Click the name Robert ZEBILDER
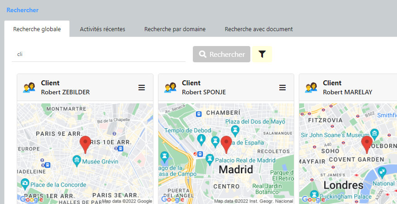Screen dimensions: 397x204 click(x=65, y=93)
